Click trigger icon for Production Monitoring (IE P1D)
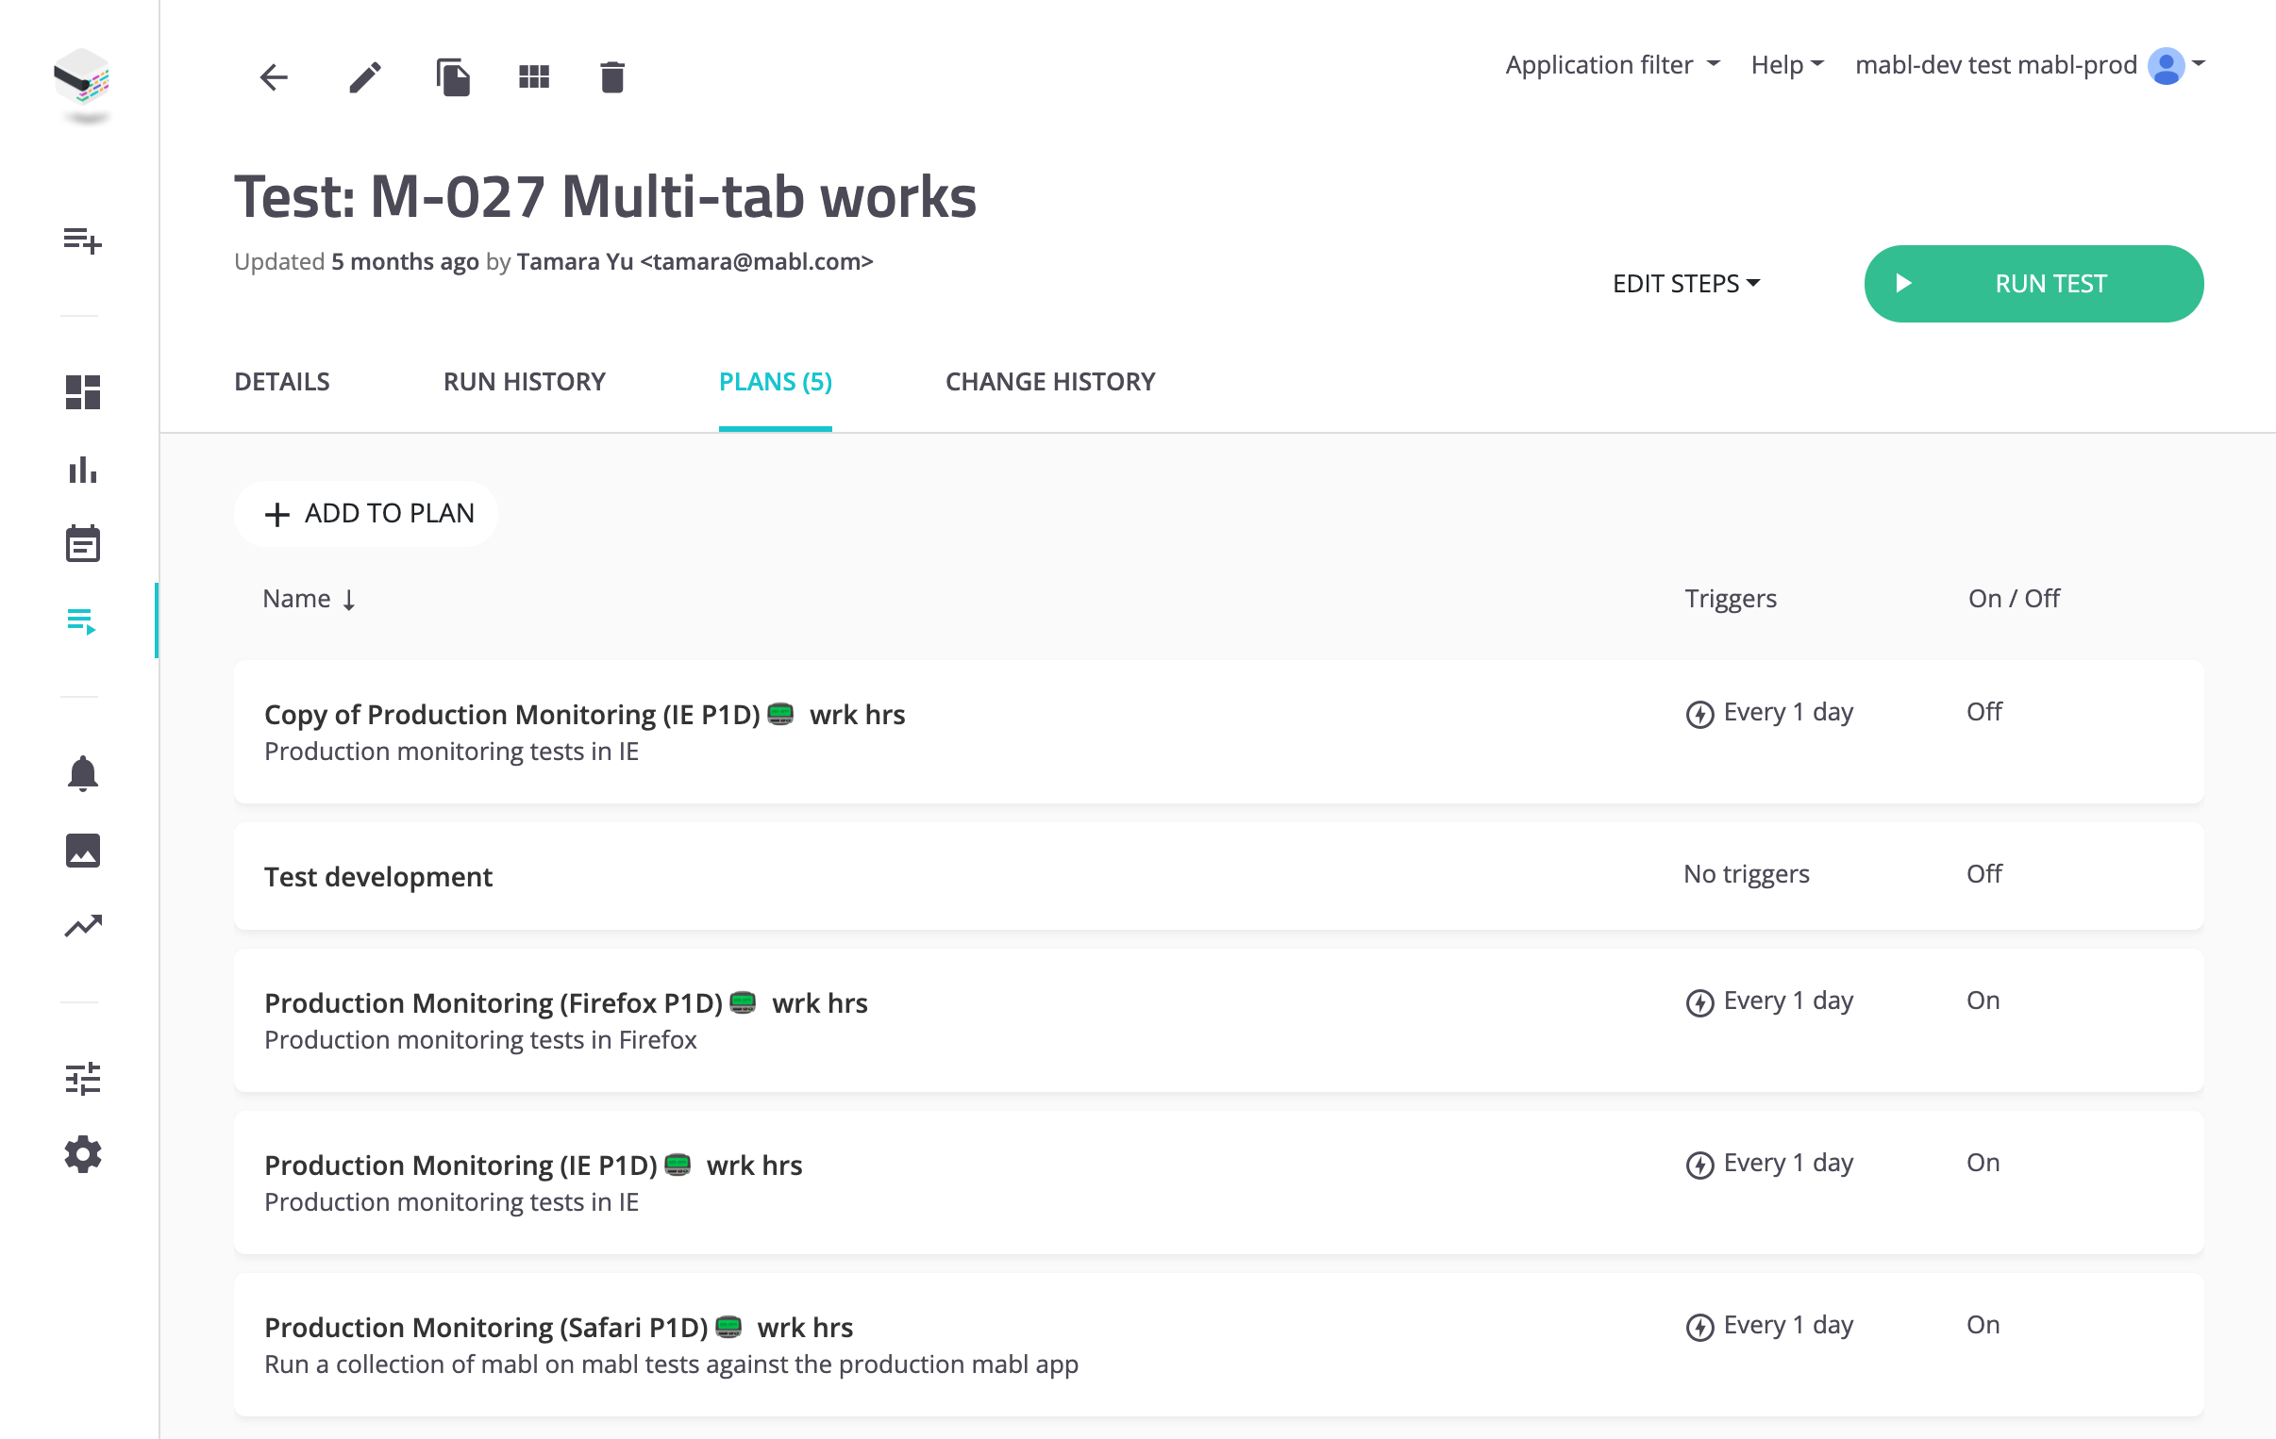Screen dimensions: 2276x1439 click(x=1699, y=1165)
